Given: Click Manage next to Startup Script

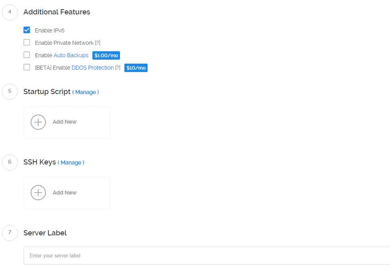Looking at the screenshot, I should pyautogui.click(x=86, y=92).
